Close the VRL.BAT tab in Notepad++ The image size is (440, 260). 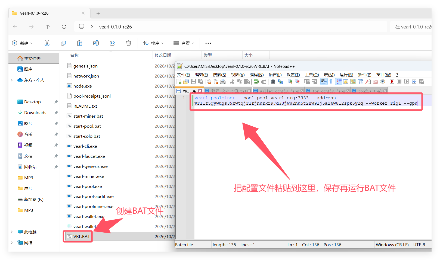[x=200, y=91]
